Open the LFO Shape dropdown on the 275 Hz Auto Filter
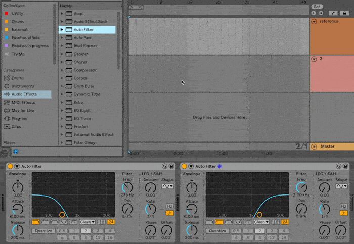Screen dimensions: 354x244 point(167,186)
